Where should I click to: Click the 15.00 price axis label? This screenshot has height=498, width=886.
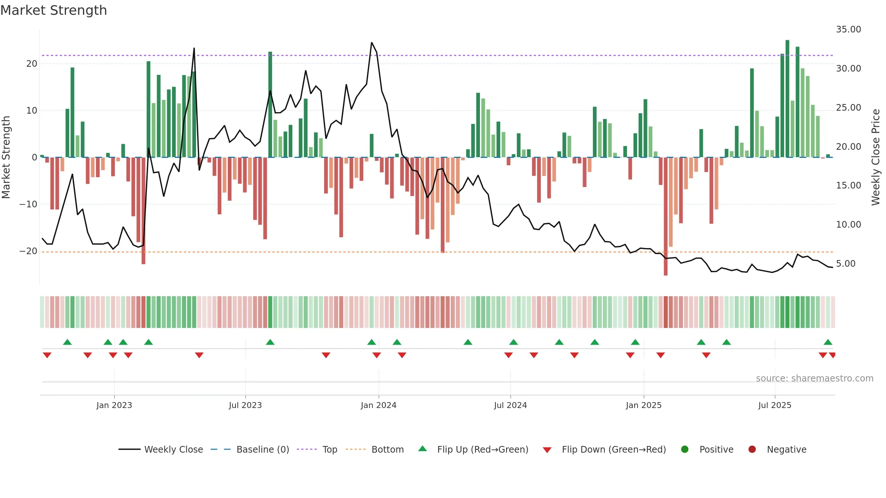848,186
